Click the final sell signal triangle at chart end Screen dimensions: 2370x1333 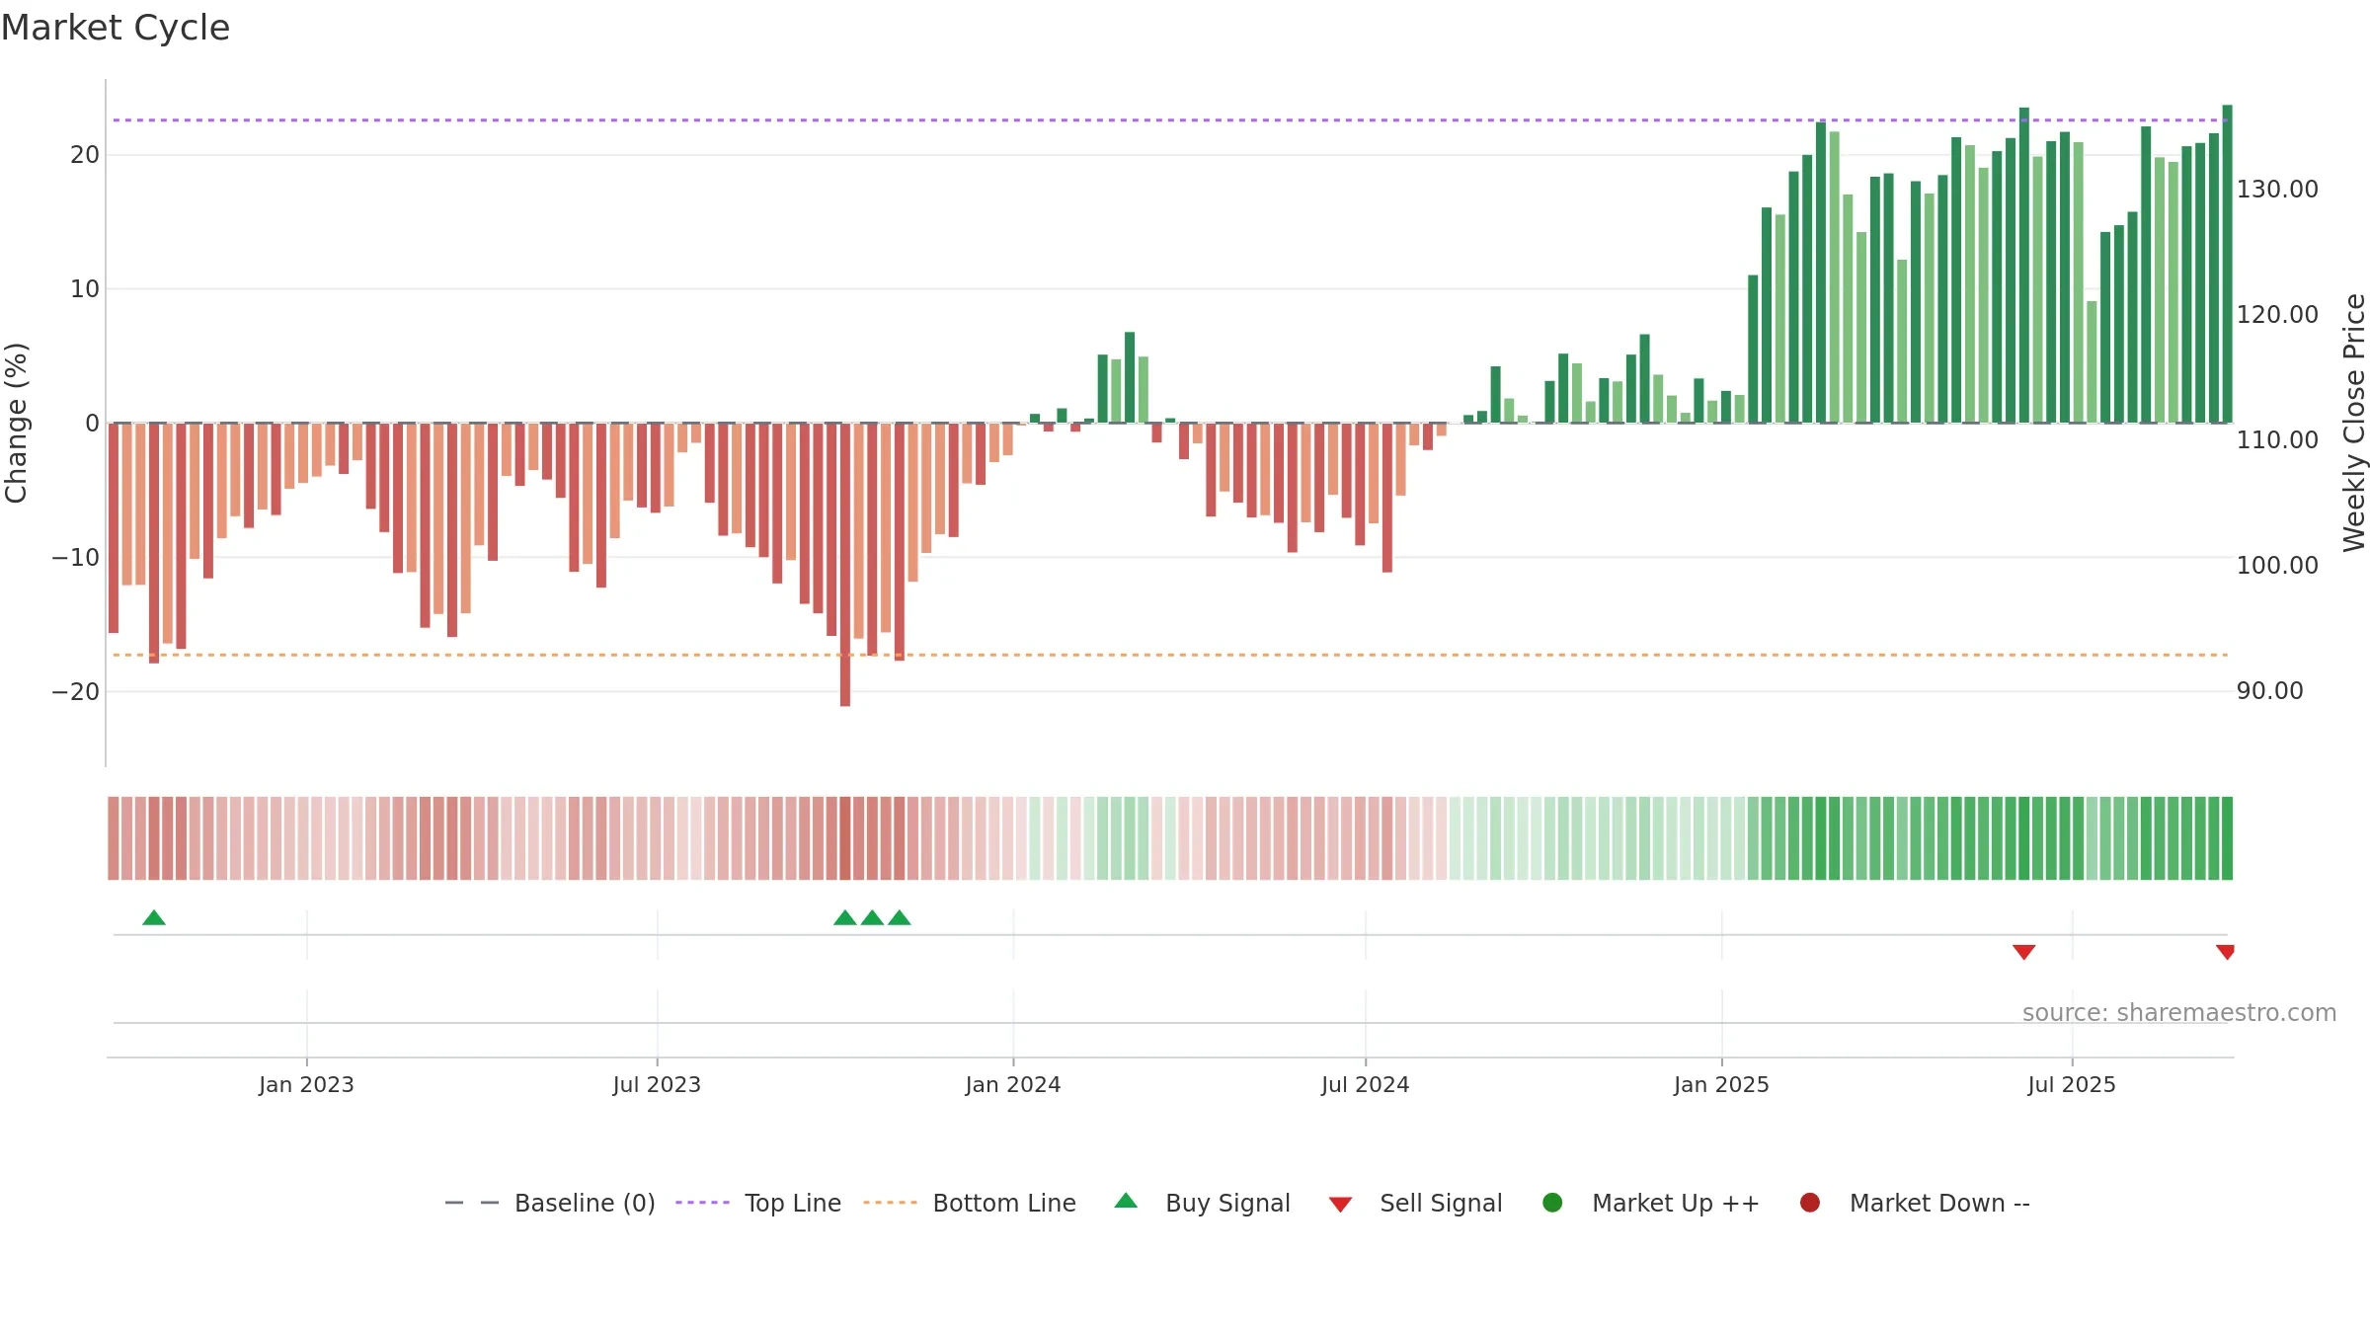2226,952
